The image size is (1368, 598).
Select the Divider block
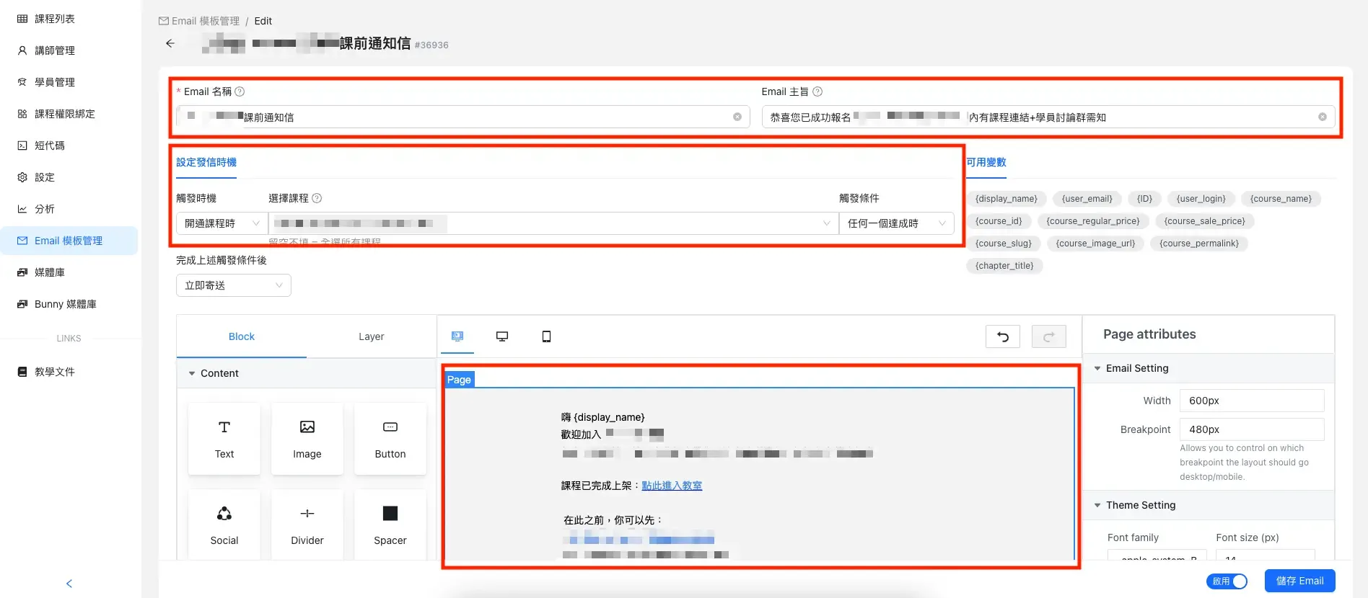pos(307,525)
